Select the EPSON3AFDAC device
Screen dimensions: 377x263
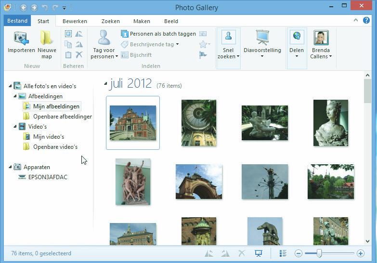click(47, 177)
